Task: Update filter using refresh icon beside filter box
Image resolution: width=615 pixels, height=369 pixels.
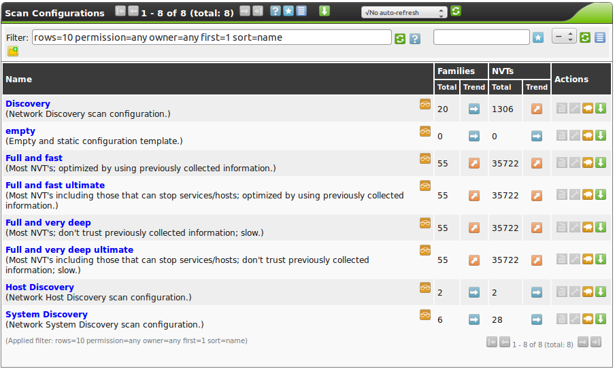Action: pos(400,39)
